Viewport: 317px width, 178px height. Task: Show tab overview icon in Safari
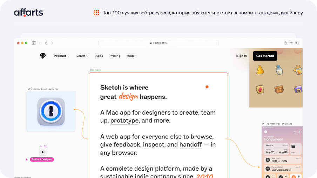point(297,43)
